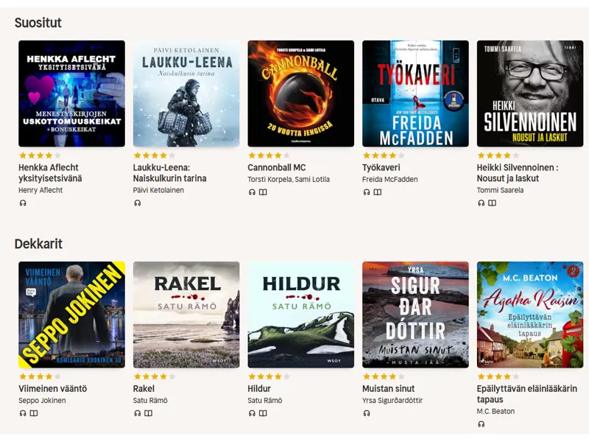Open the Heikki Silvennoinen cover image
Image resolution: width=589 pixels, height=442 pixels.
click(530, 94)
